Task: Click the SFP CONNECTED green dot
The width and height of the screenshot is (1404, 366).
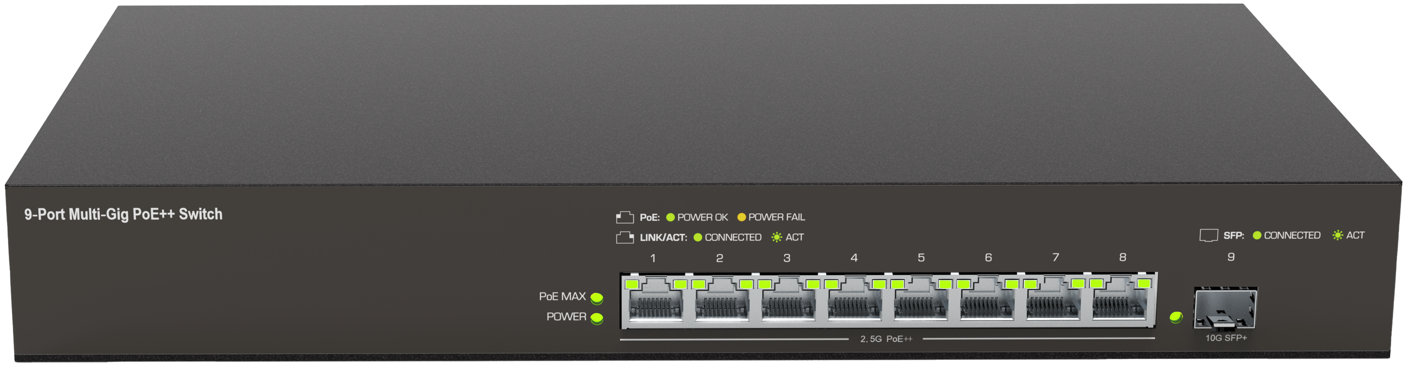Action: point(1257,235)
